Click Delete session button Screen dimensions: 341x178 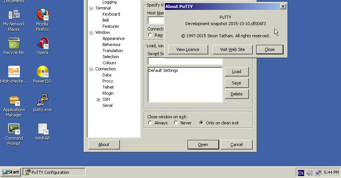[237, 94]
